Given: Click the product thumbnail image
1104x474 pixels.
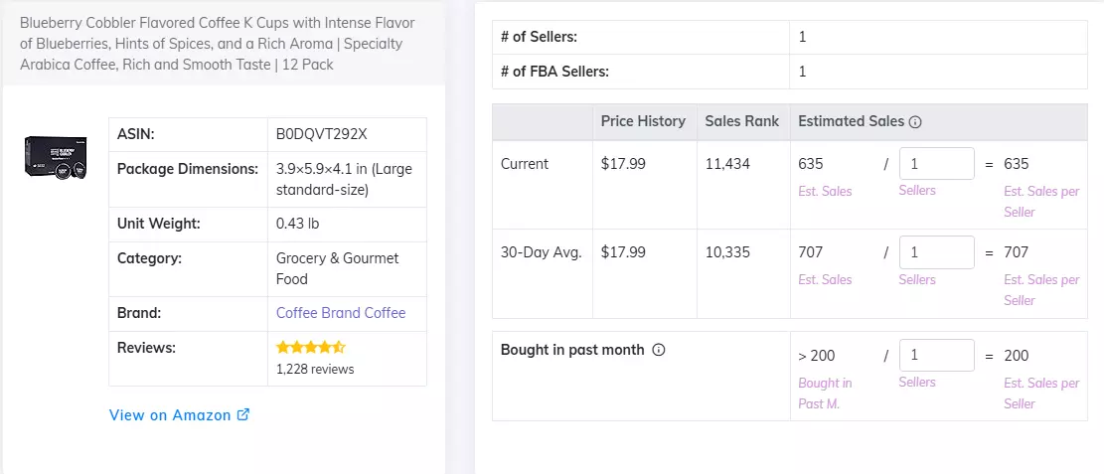Looking at the screenshot, I should 56,157.
